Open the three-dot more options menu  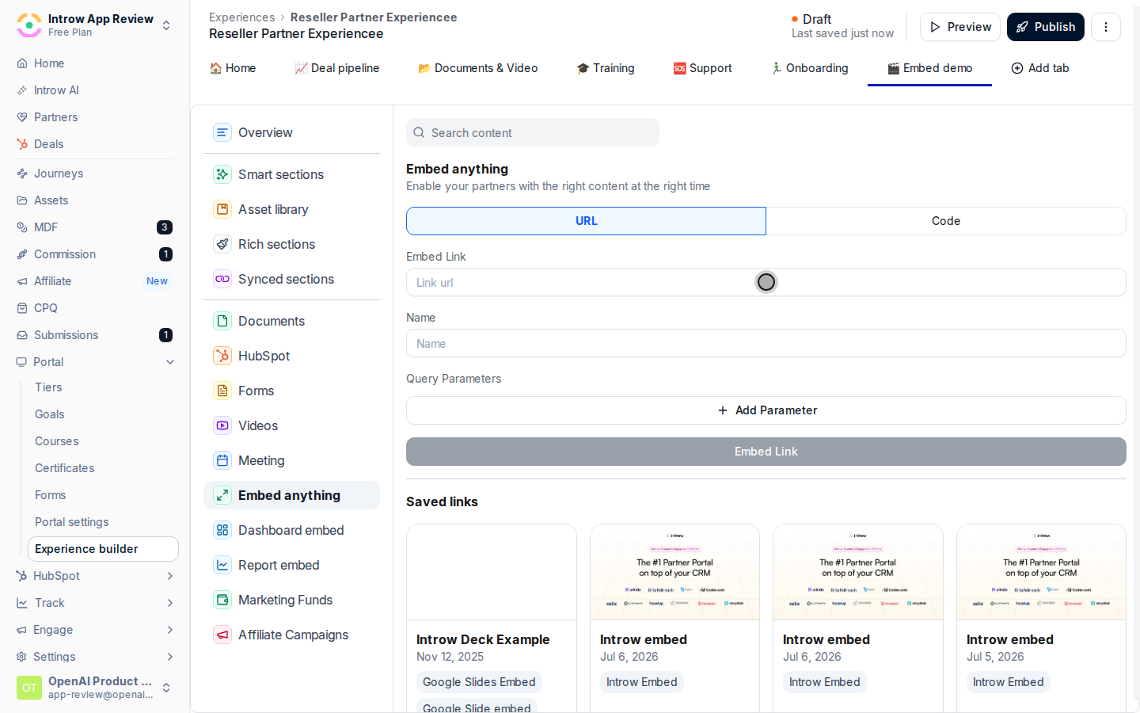click(1106, 27)
